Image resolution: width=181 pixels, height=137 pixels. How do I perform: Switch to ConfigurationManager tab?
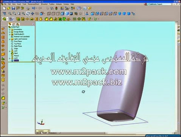[18, 24]
